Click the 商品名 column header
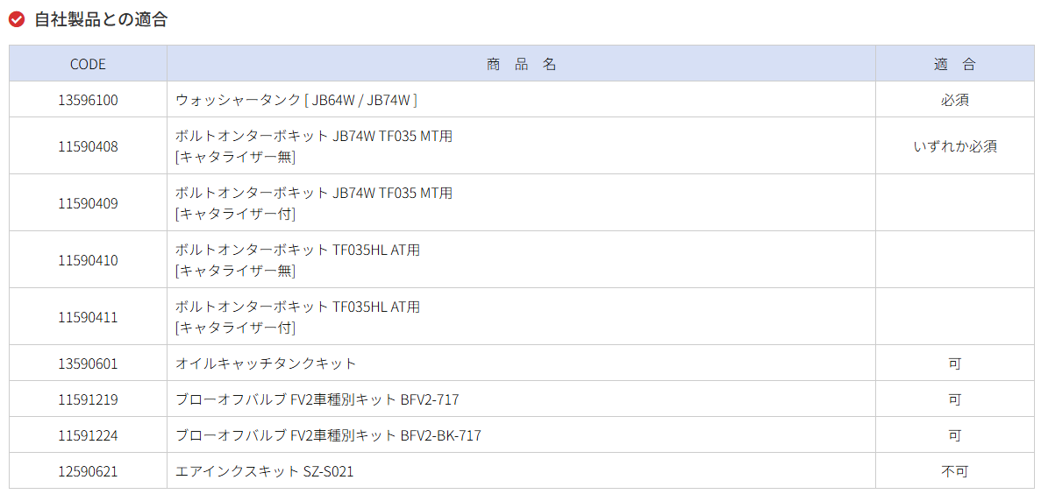 [x=521, y=64]
